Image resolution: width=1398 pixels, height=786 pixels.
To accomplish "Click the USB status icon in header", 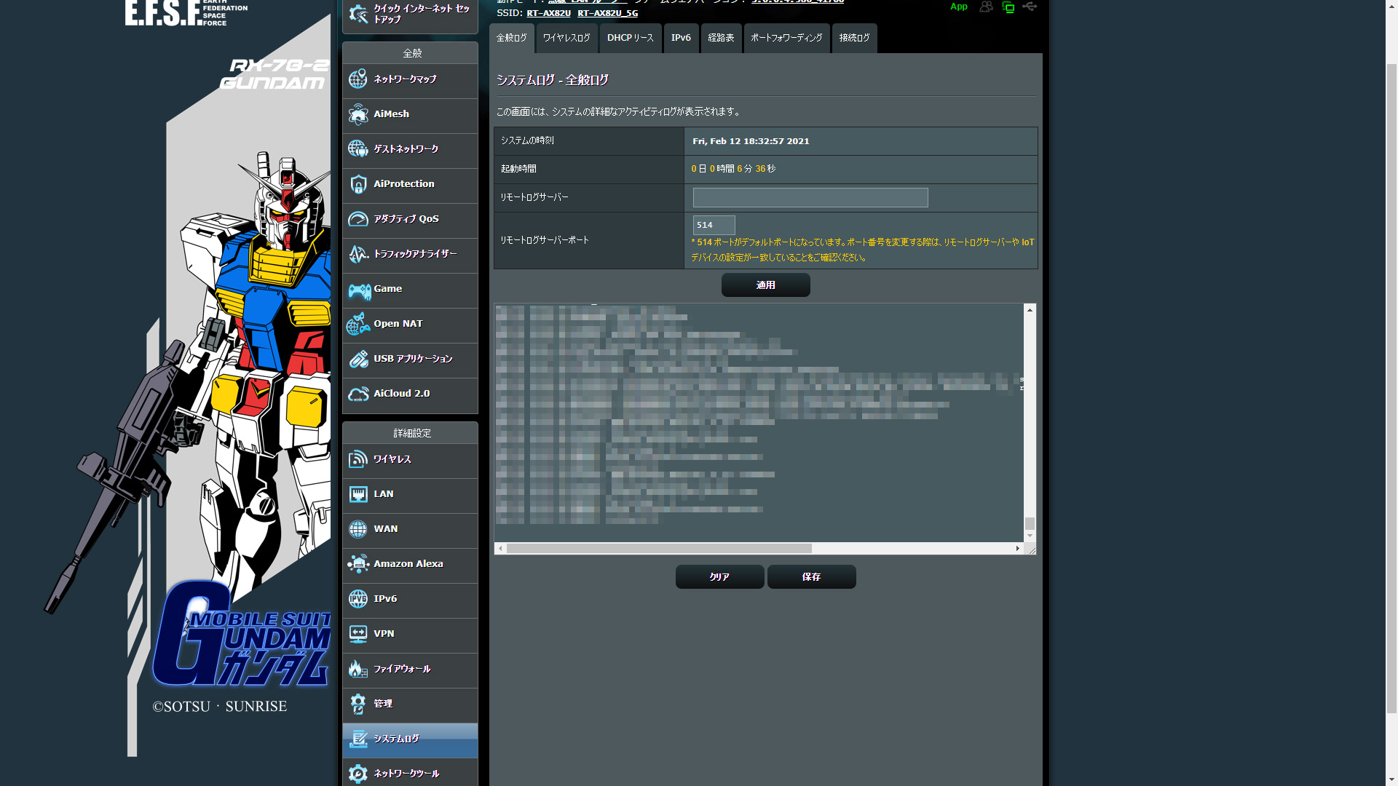I will (x=1030, y=7).
